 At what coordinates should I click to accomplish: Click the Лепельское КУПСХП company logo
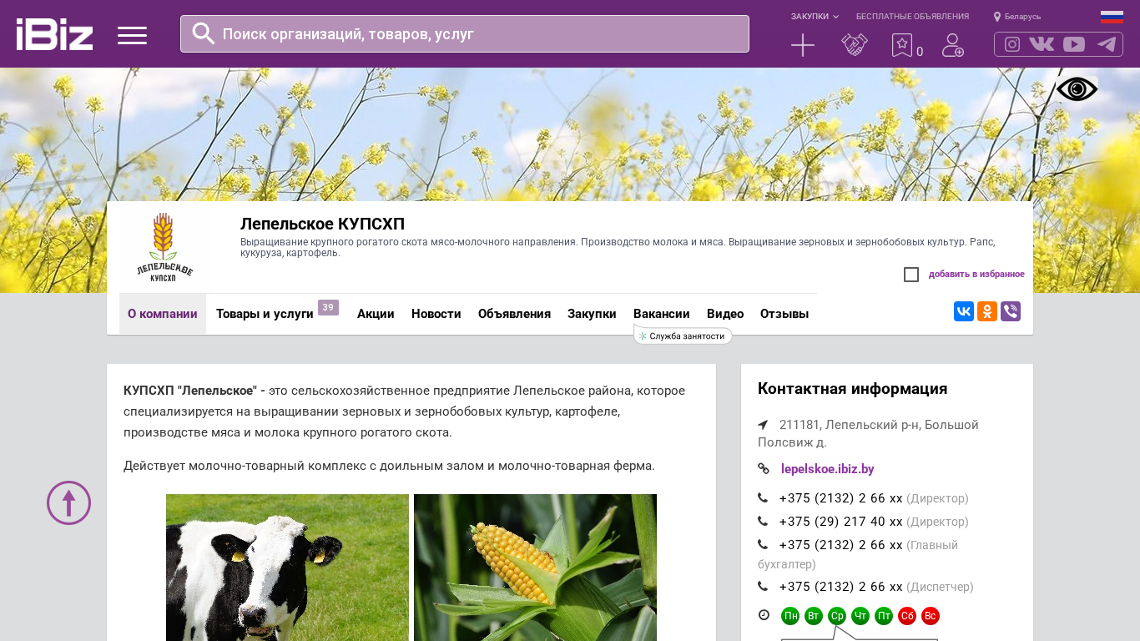click(164, 247)
